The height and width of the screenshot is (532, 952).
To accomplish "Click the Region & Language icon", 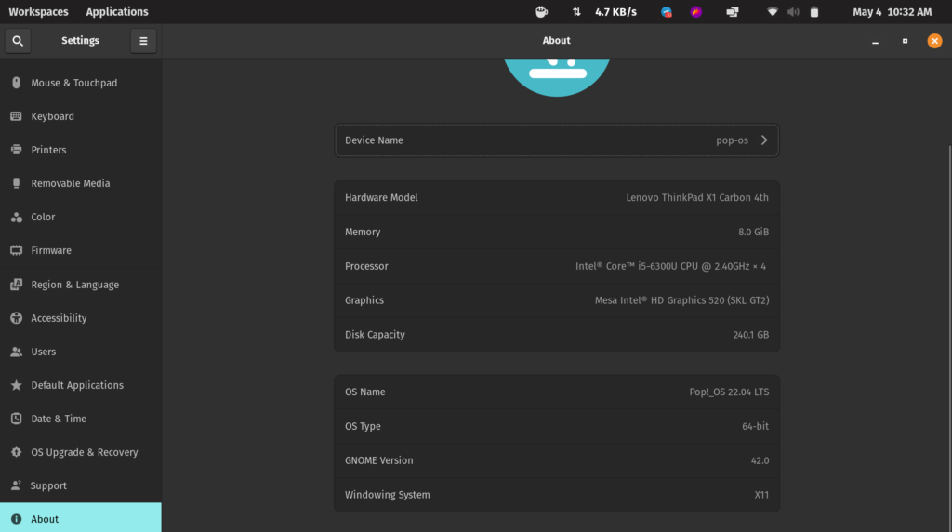I will pyautogui.click(x=17, y=285).
